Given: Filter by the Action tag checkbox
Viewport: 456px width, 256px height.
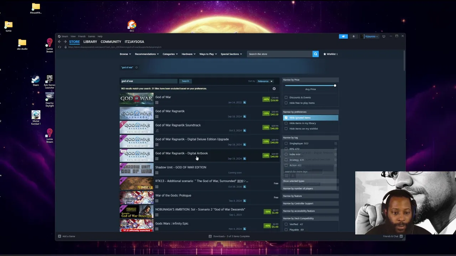Looking at the screenshot, I should pos(286,165).
